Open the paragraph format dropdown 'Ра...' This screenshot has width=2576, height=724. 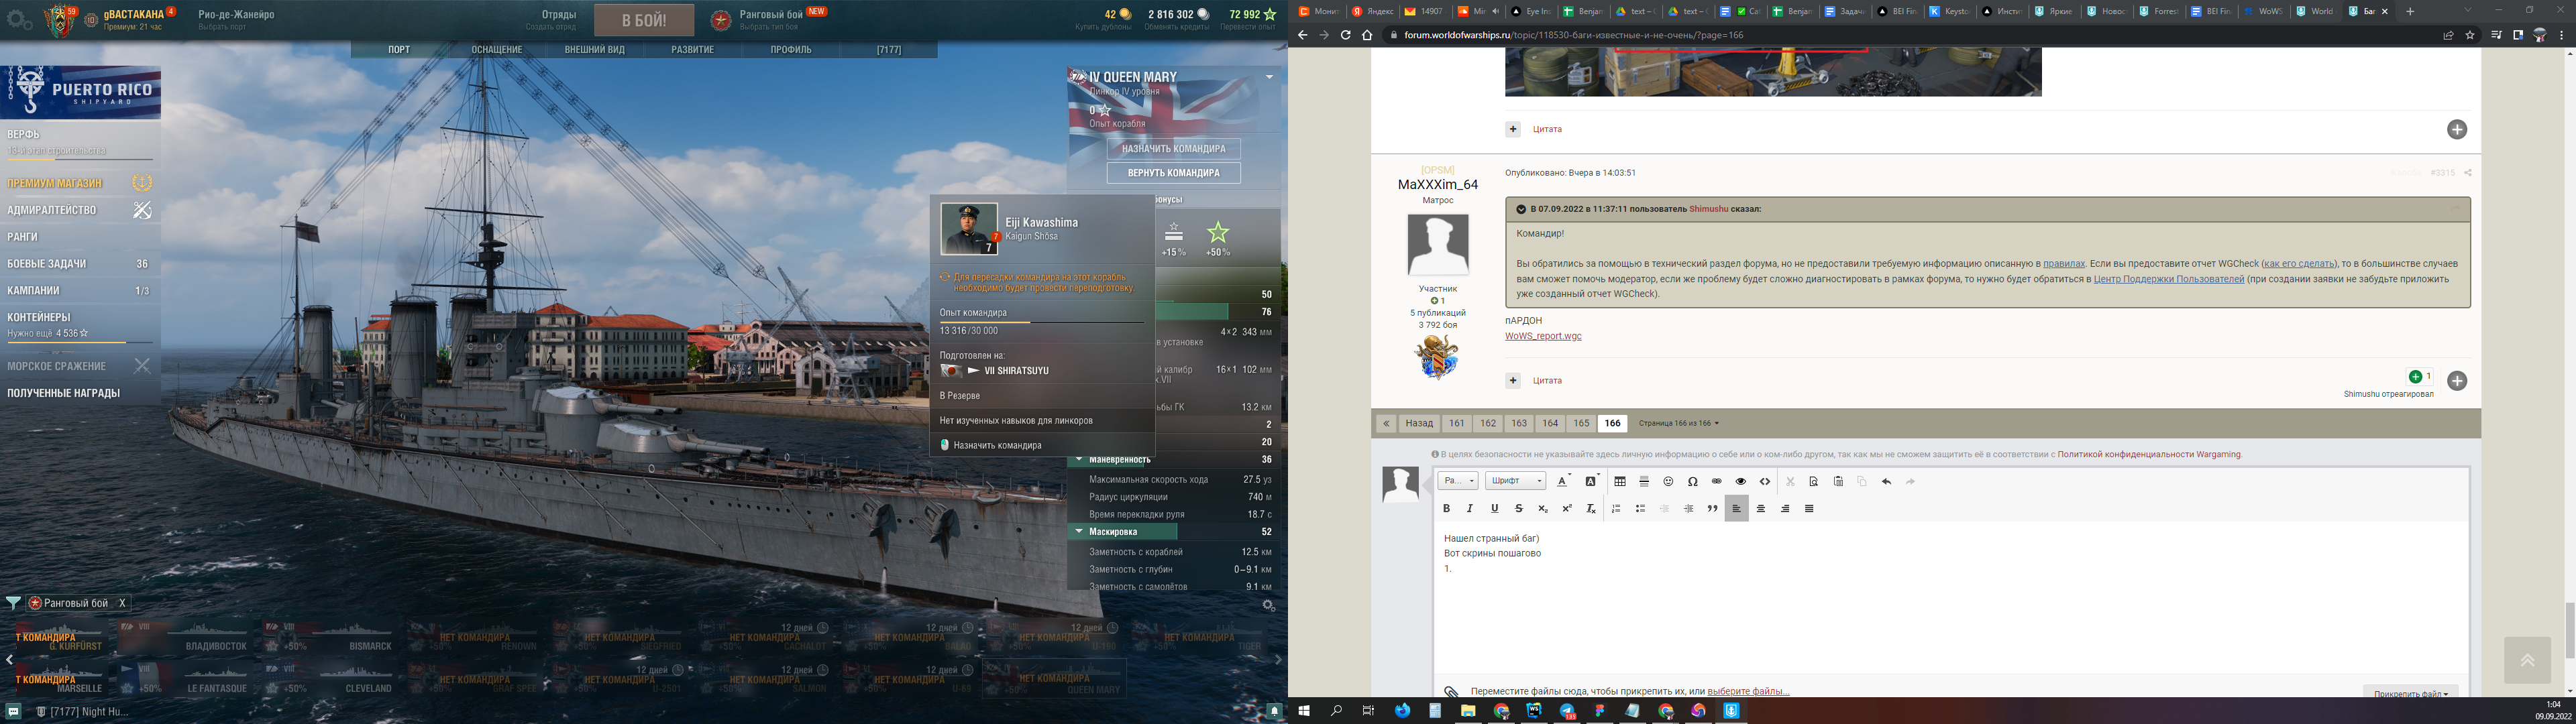coord(1458,481)
